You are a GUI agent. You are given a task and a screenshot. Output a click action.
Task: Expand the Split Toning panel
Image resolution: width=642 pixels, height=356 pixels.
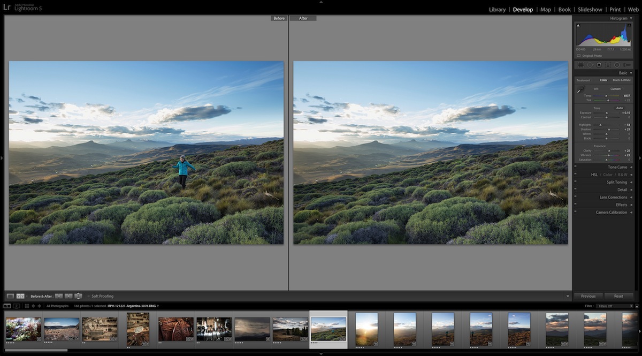click(x=631, y=182)
